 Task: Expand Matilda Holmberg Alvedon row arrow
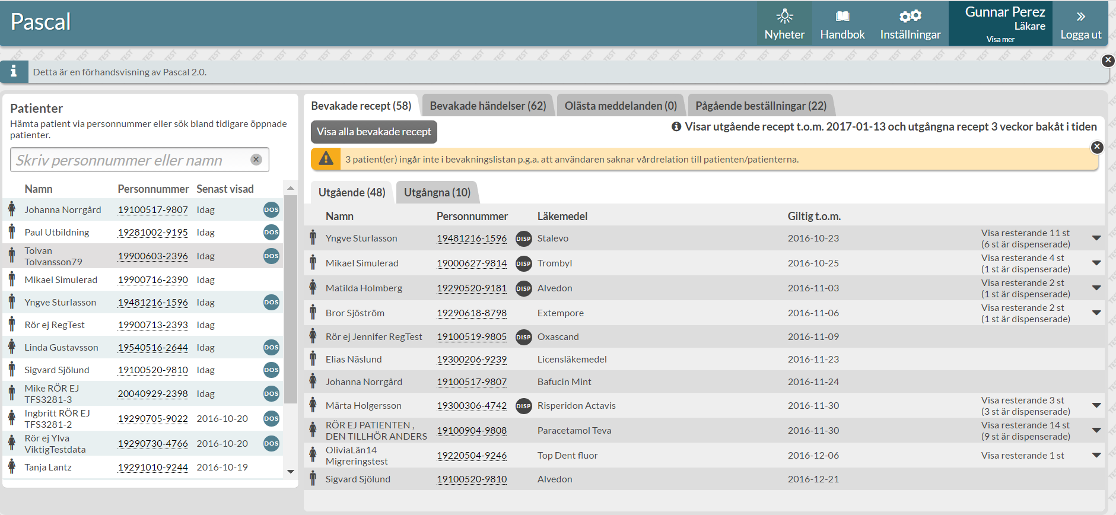pyautogui.click(x=1096, y=288)
